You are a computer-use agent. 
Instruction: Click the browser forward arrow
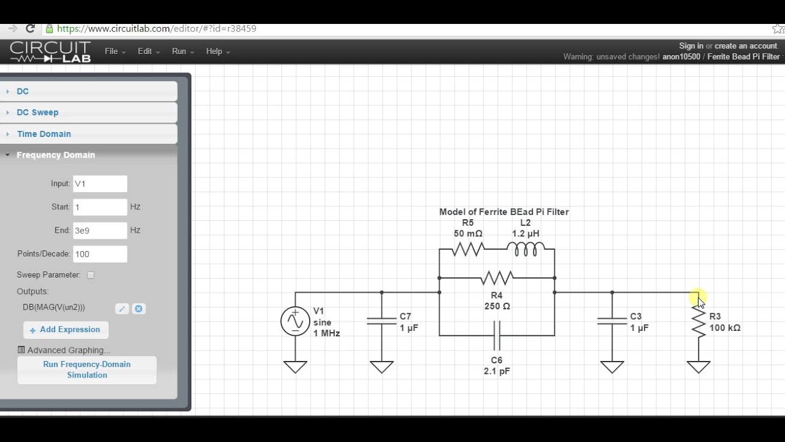(x=12, y=29)
